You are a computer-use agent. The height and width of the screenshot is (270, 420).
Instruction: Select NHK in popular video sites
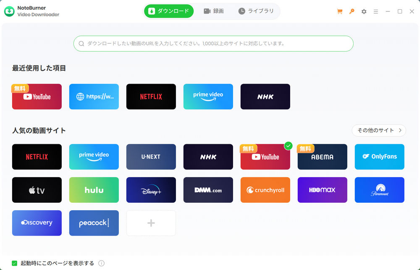point(208,156)
